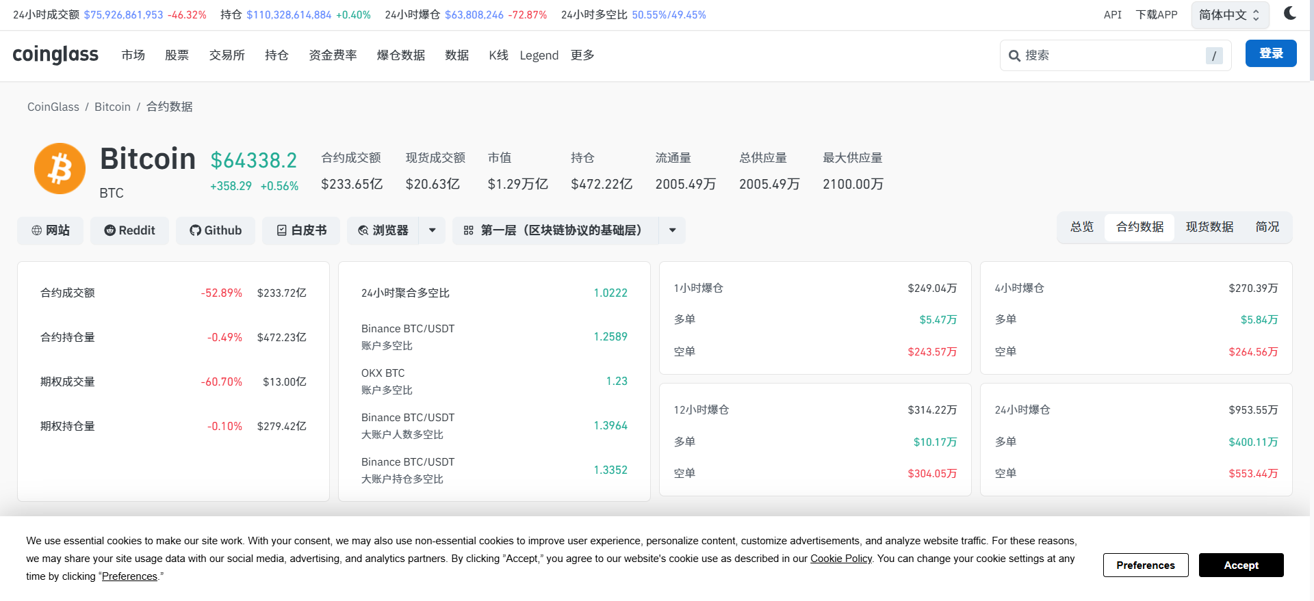Click the coinglass logo
The width and height of the screenshot is (1314, 601).
[x=55, y=54]
